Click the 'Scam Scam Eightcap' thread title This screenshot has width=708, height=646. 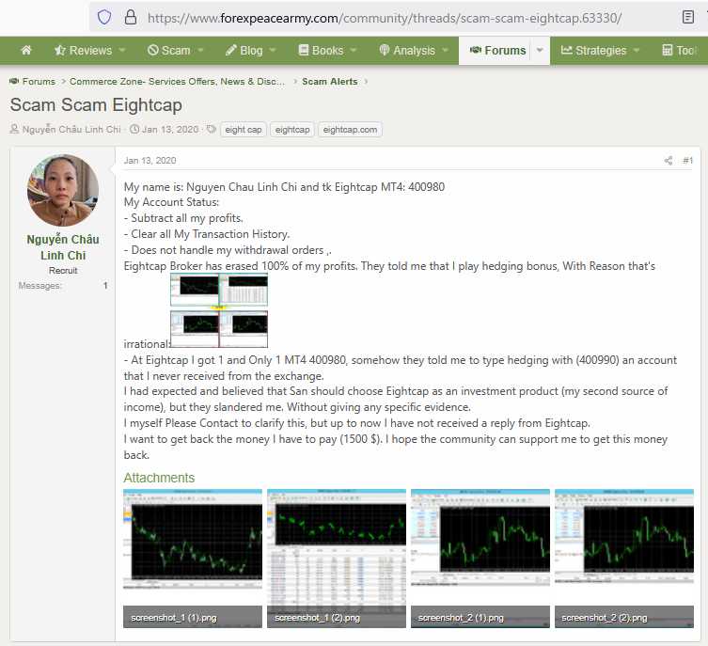tap(96, 104)
